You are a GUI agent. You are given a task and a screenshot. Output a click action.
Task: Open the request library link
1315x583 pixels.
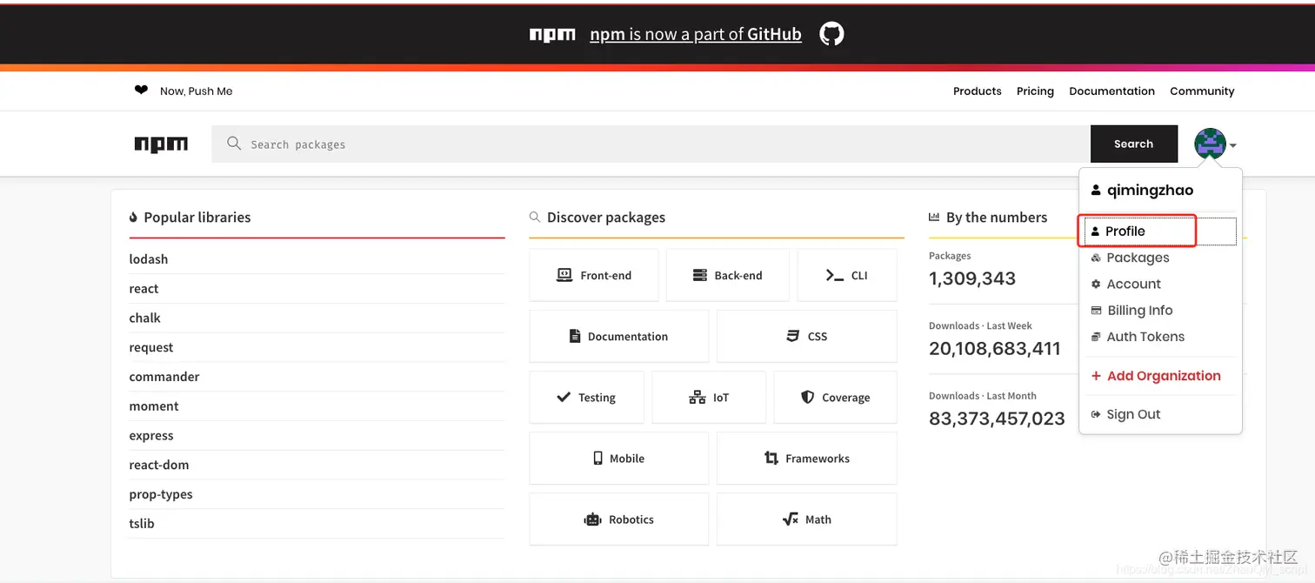[151, 347]
